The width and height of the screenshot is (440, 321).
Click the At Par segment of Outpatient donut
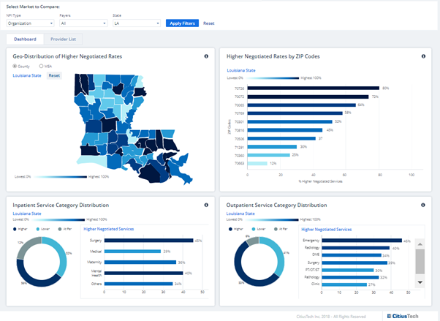253,241
